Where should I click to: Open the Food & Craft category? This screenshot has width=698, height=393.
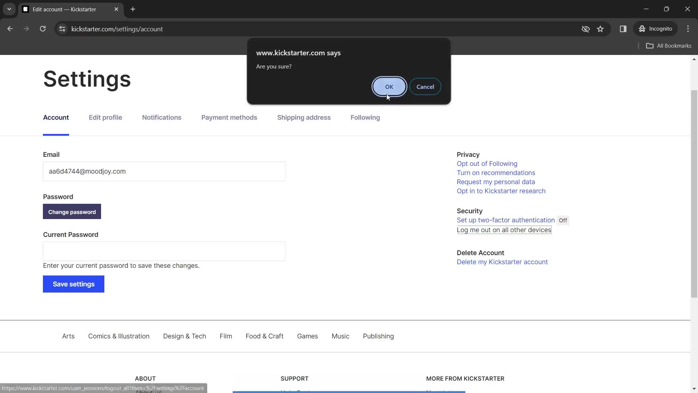pos(264,336)
